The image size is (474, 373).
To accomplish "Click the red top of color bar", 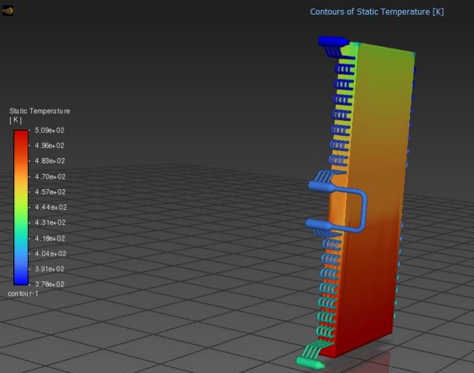I will (x=21, y=136).
